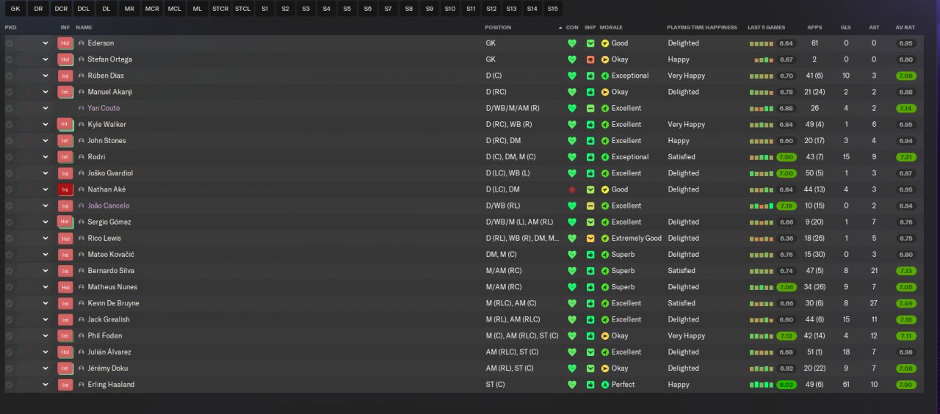
Task: Click Yan Couto's yellow match sharpness icon
Action: tap(590, 108)
